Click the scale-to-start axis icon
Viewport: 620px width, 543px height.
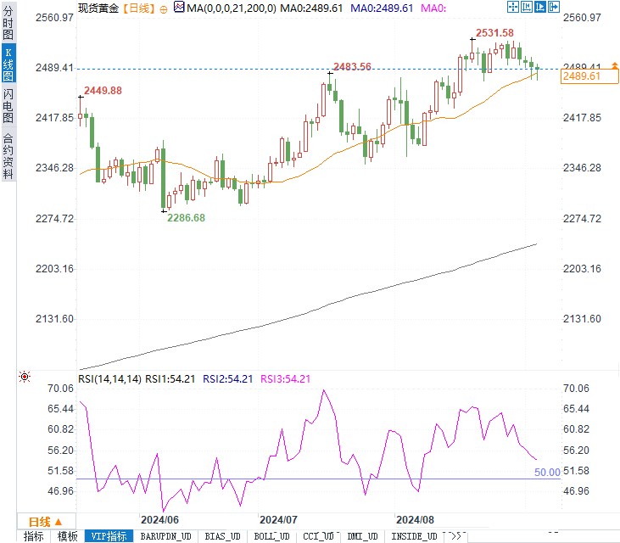pyautogui.click(x=527, y=7)
